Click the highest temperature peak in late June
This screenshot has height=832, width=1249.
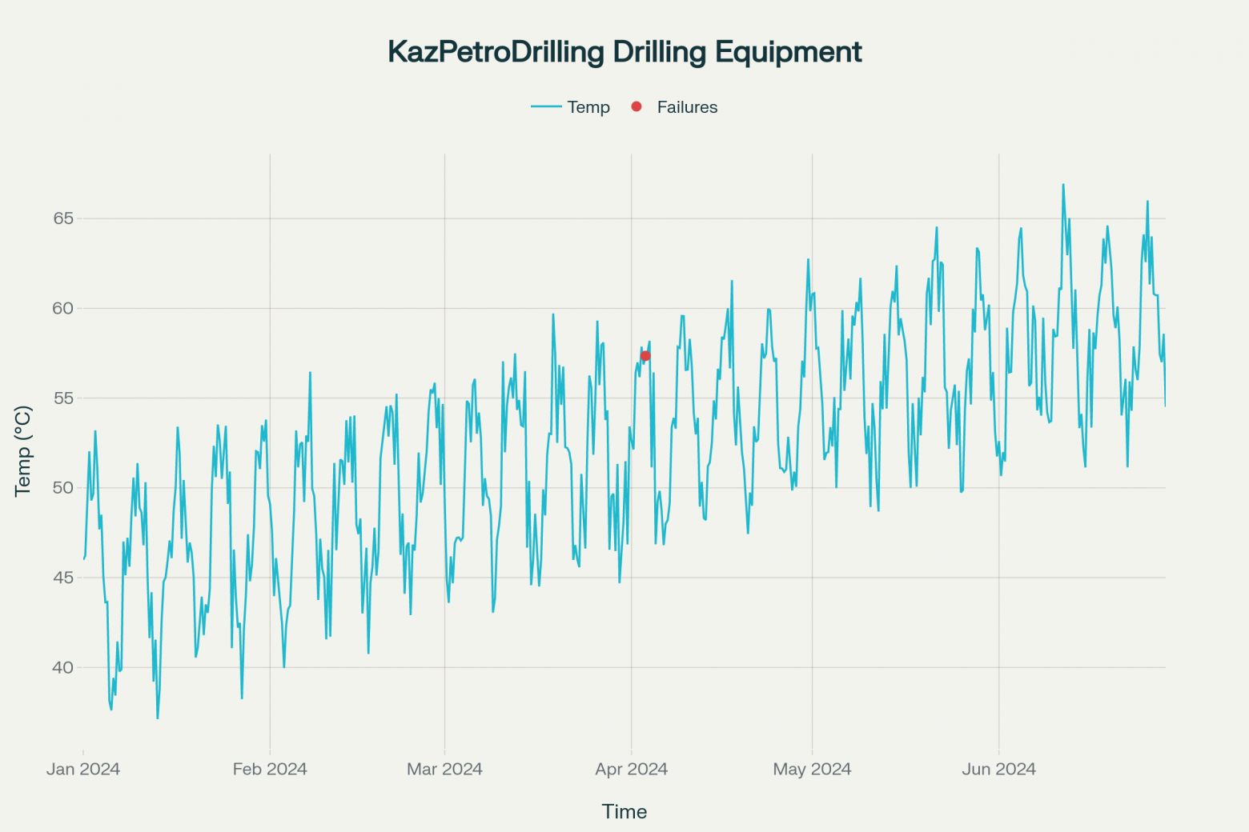pyautogui.click(x=1065, y=184)
